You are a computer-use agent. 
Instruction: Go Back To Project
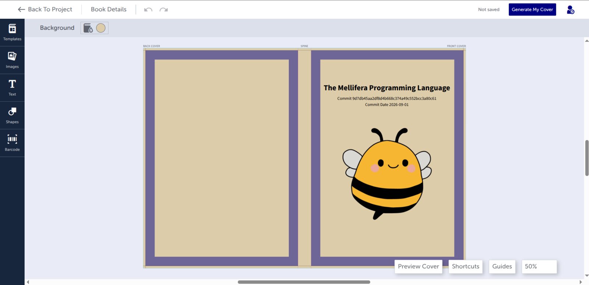coord(45,10)
